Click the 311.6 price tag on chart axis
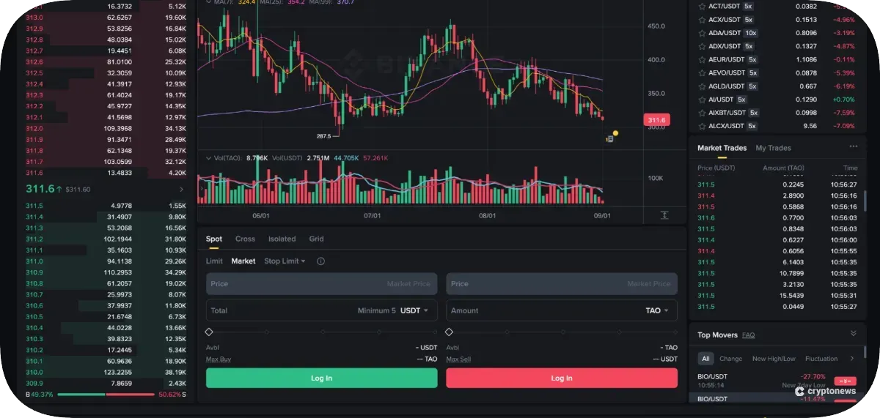 click(x=656, y=119)
